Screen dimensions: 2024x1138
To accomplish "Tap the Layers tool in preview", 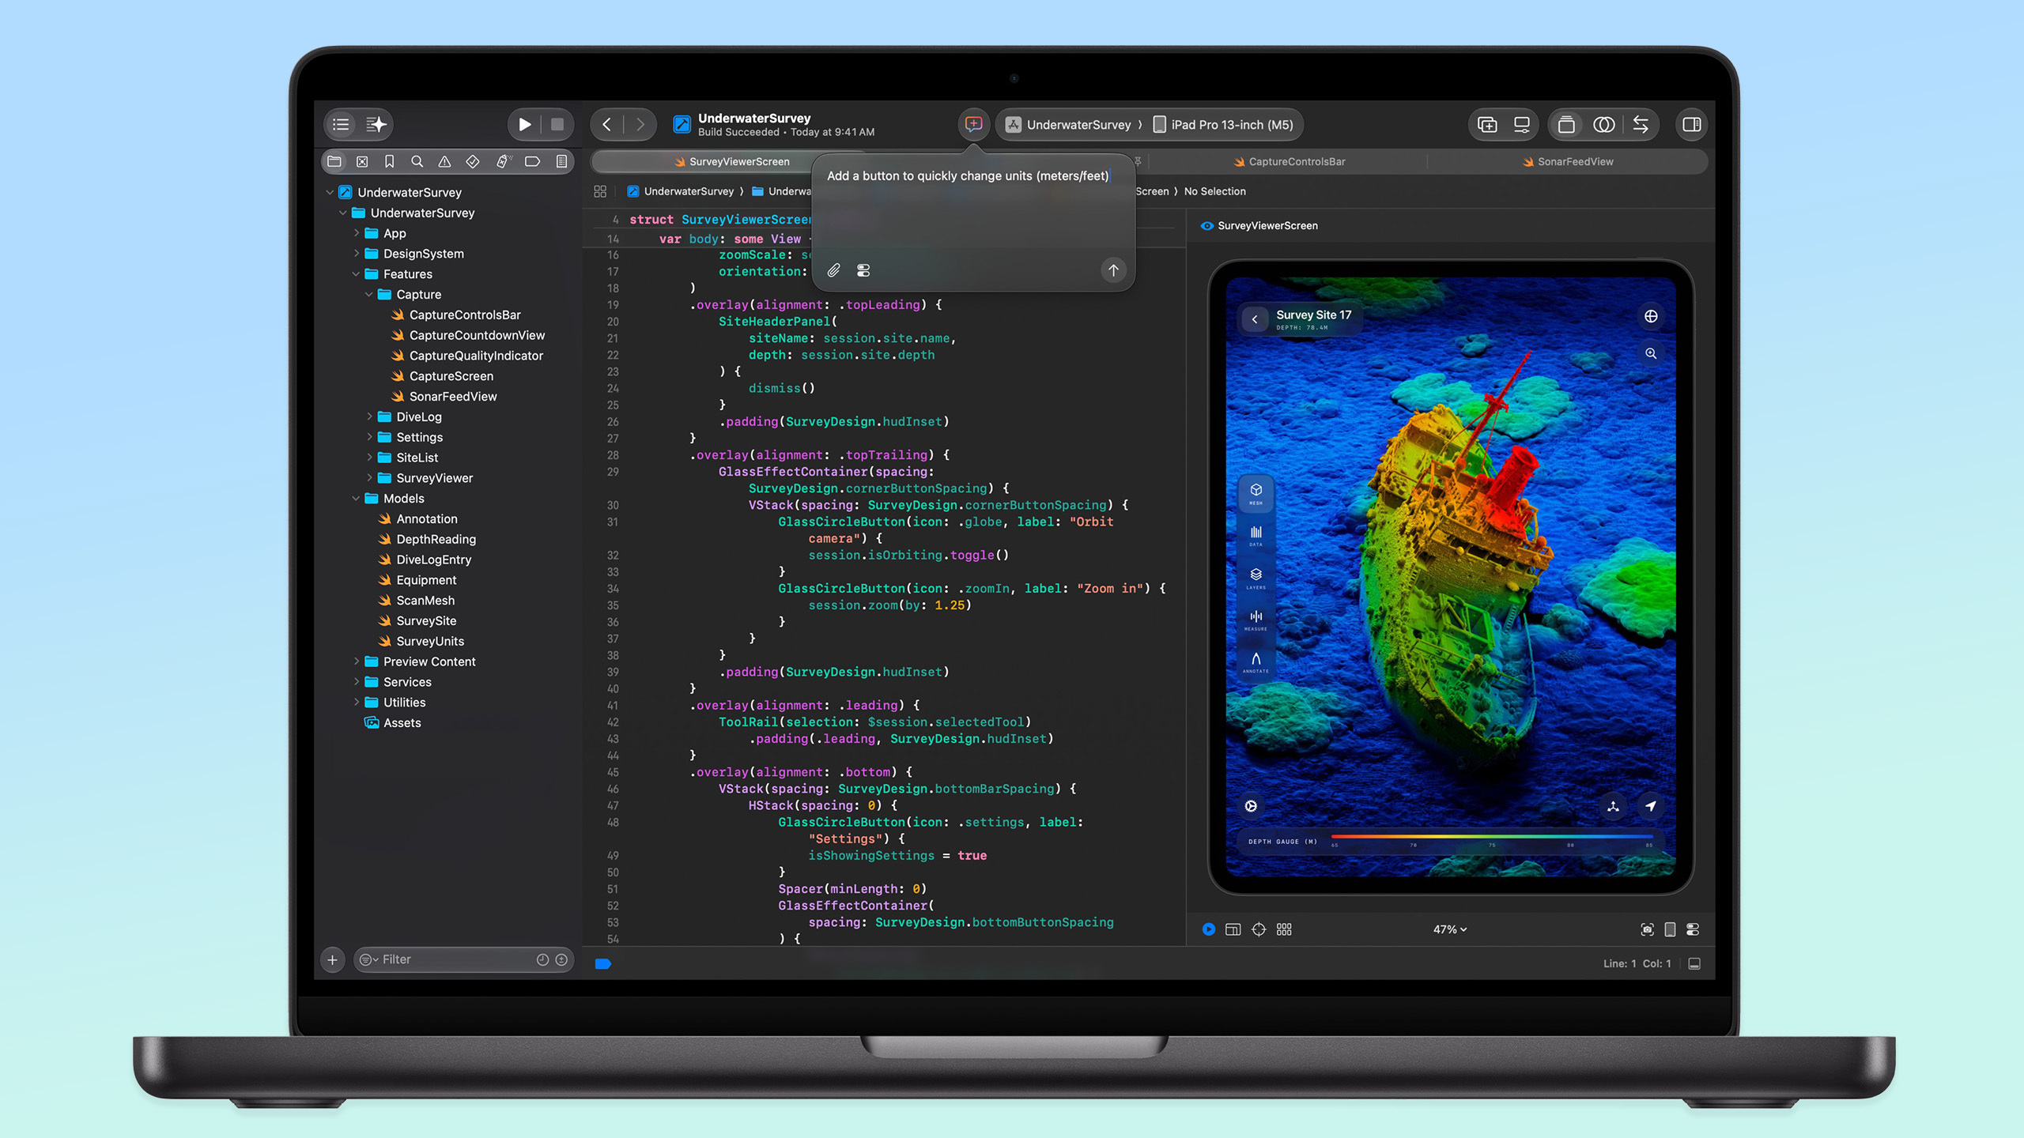I will 1256,578.
